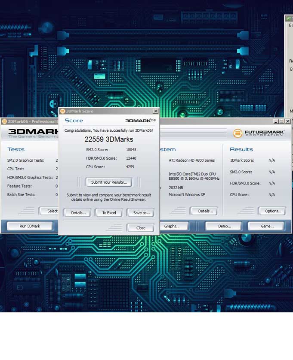Click the X on 3DMark Score dialog
Screen dimensions: 293x360
(156, 111)
